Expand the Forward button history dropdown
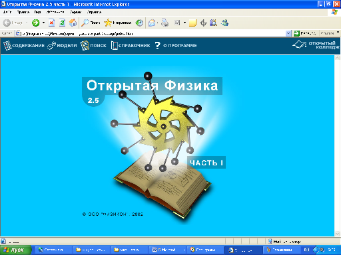The image size is (341, 255). point(43,23)
